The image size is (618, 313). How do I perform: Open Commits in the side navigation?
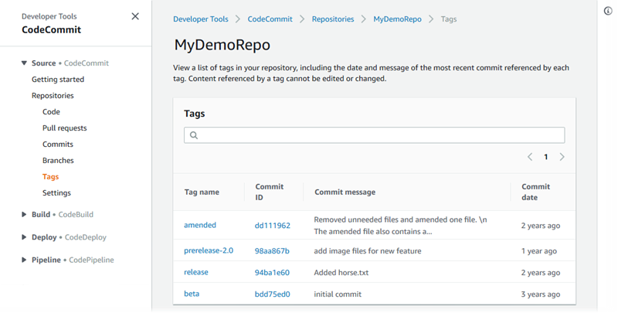[58, 145]
